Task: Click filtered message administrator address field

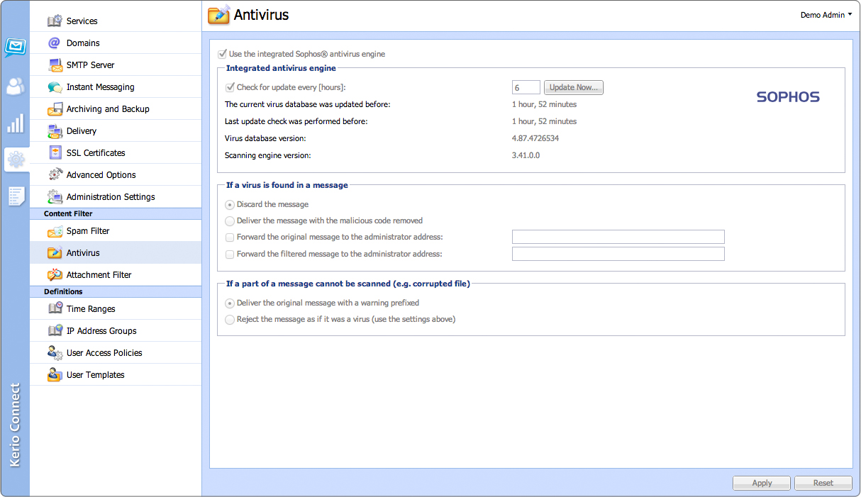Action: [618, 254]
